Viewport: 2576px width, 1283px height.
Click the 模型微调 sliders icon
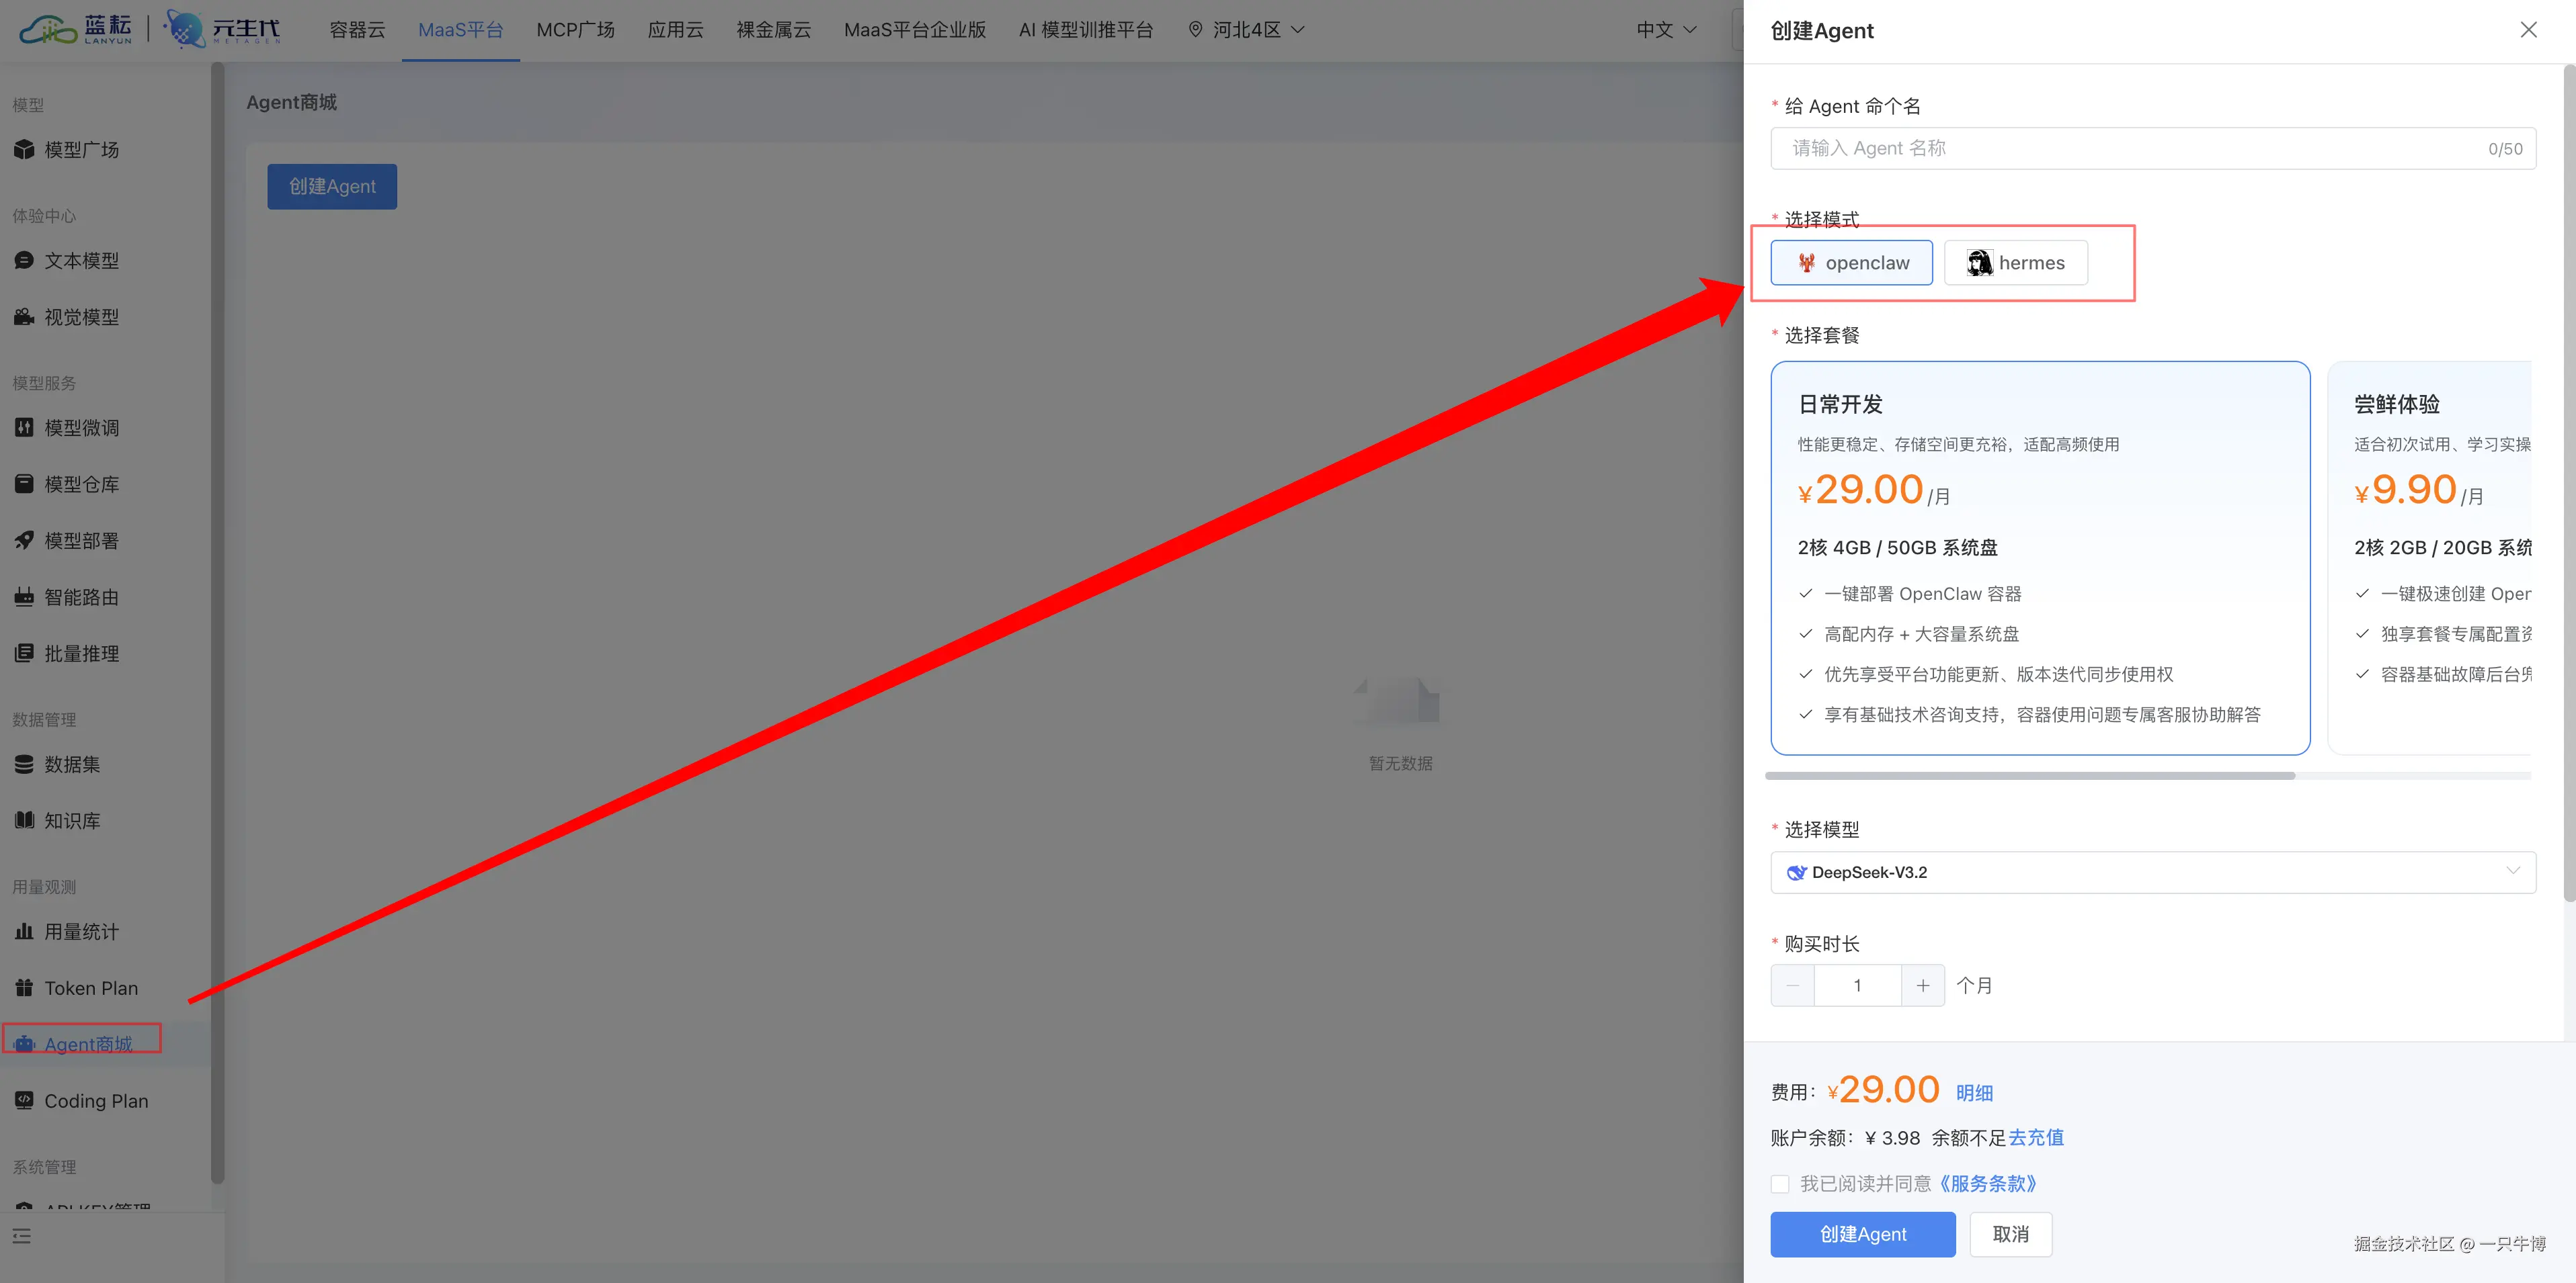[24, 428]
